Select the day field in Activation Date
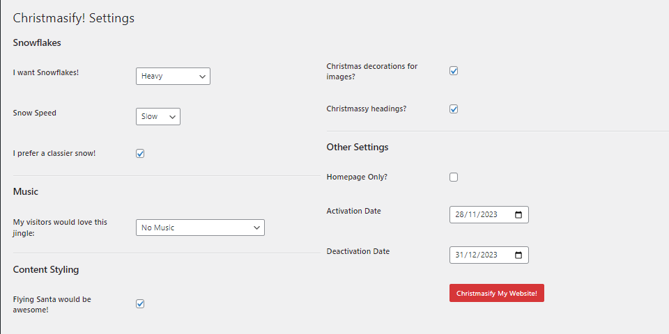The image size is (669, 334). pyautogui.click(x=459, y=215)
